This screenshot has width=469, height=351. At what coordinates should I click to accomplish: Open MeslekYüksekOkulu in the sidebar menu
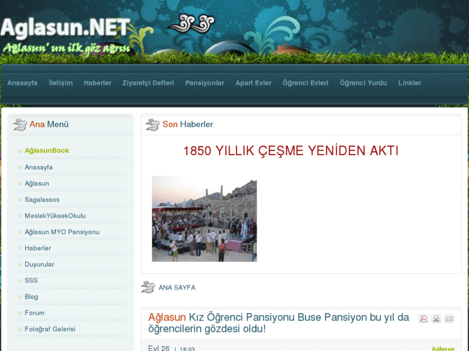(x=55, y=216)
